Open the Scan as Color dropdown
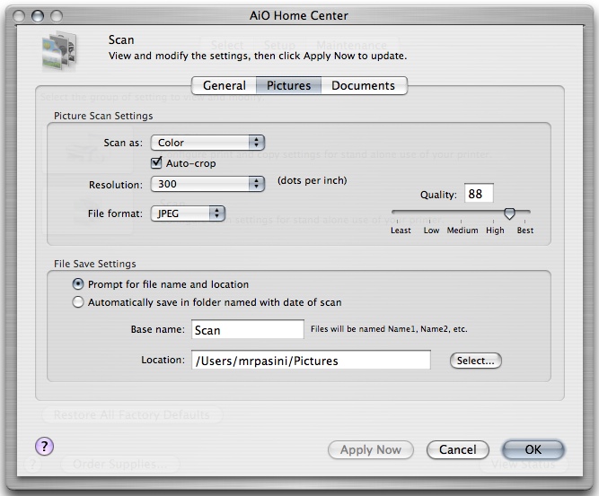Viewport: 599px width, 496px height. click(x=207, y=143)
